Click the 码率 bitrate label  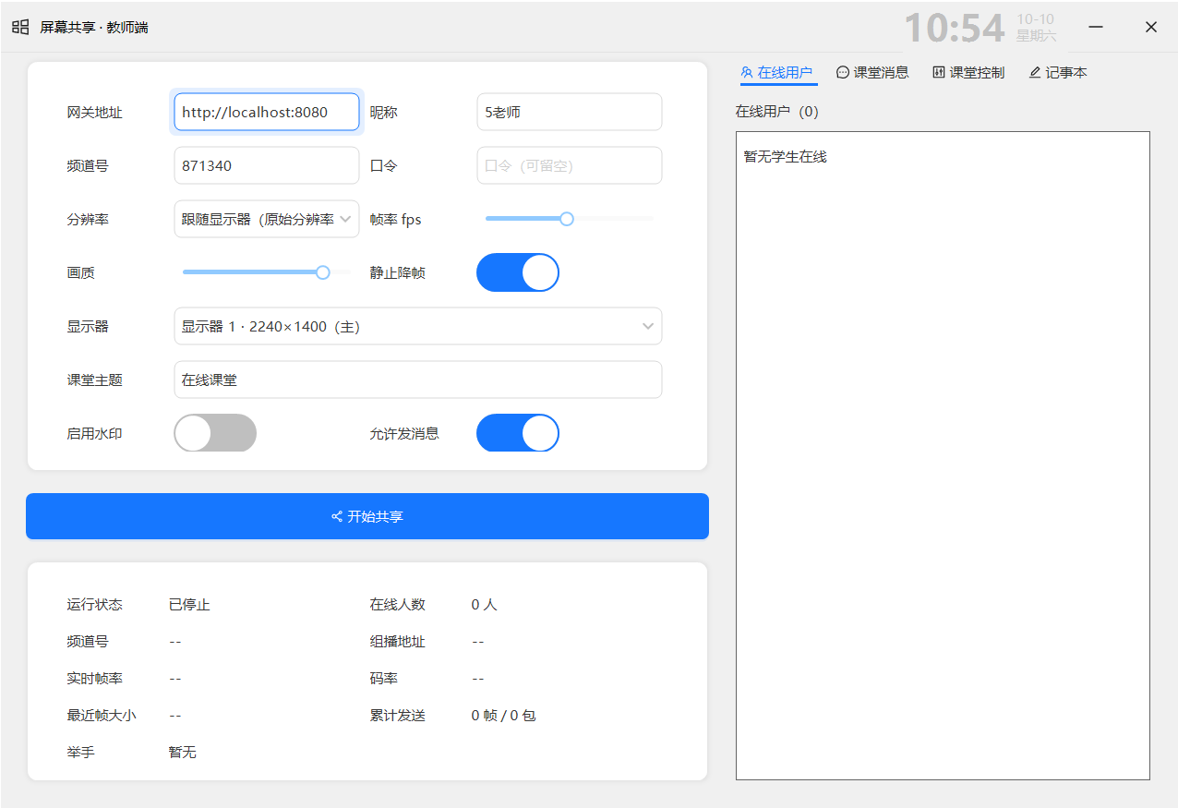point(384,679)
